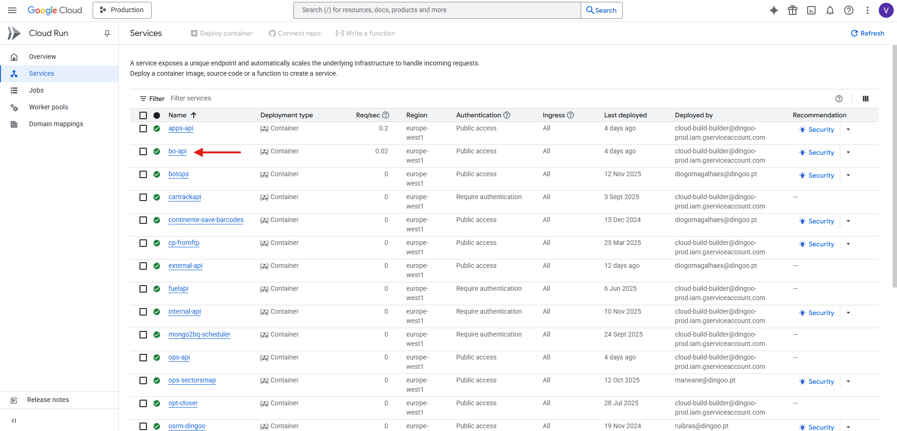Pin the Cloud Run navigation menu
Viewport: 897px width, 431px height.
click(x=107, y=33)
